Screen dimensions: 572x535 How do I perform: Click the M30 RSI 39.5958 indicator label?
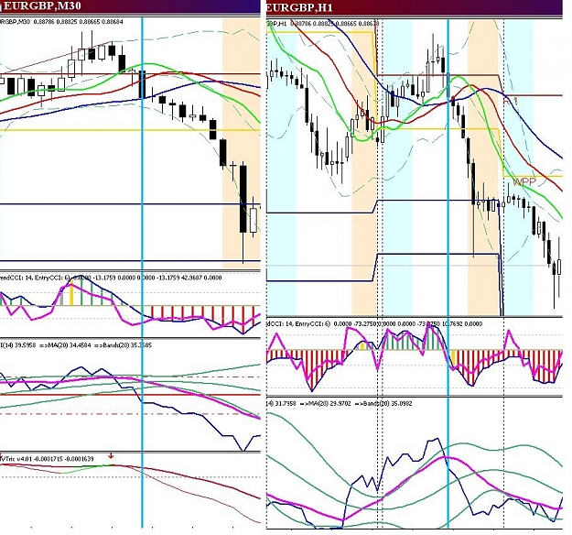76,345
